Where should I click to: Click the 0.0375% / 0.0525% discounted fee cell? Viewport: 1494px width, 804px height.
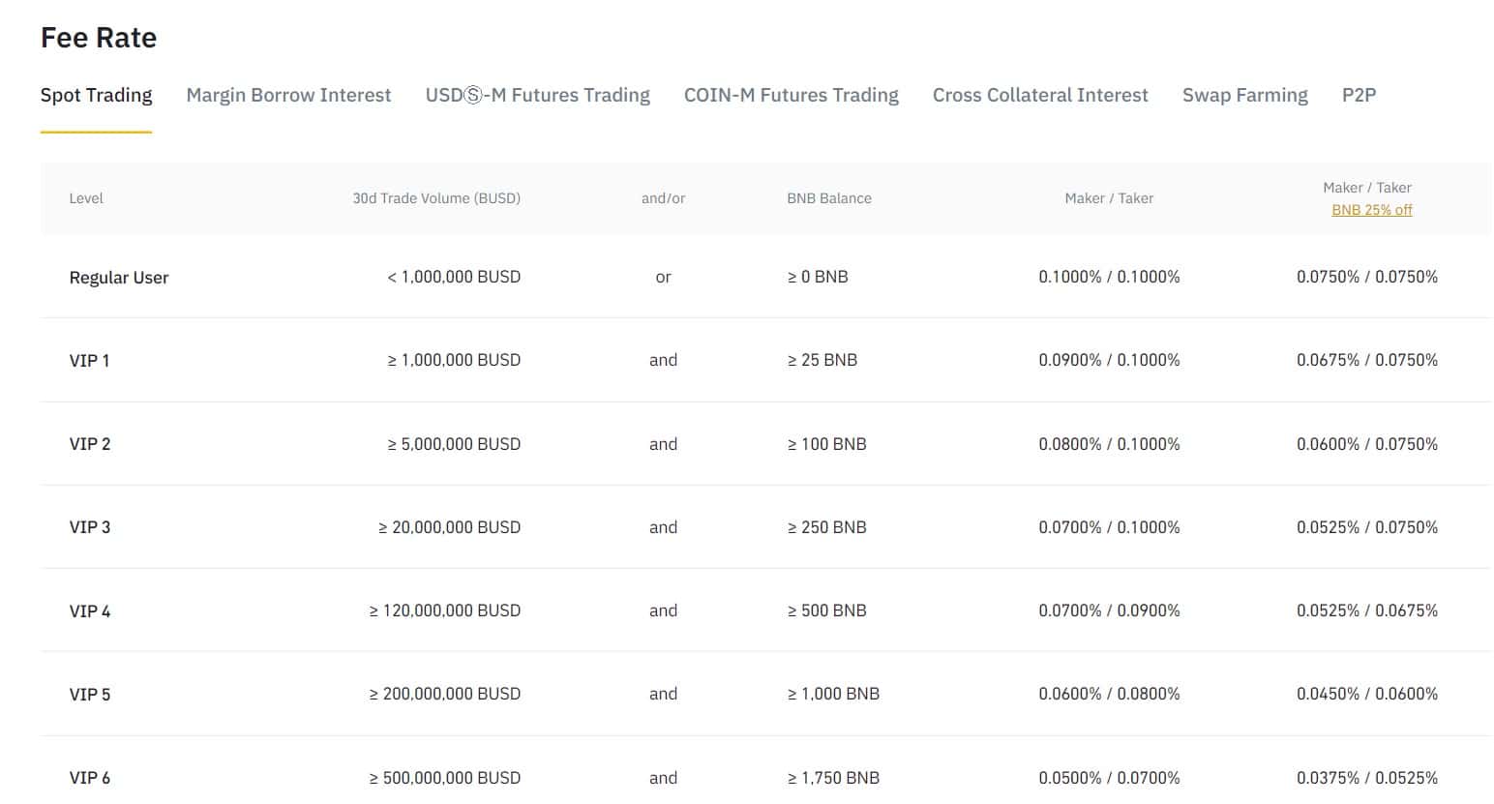1367,778
